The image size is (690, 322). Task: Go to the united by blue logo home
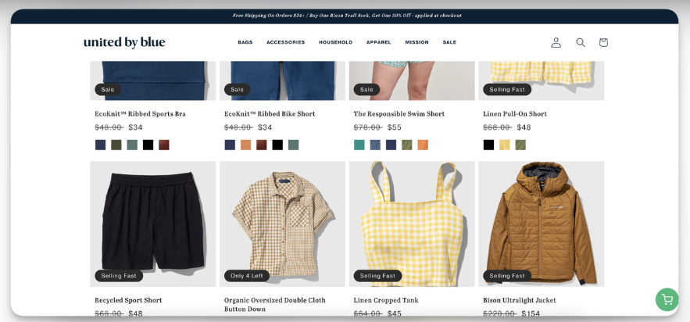(124, 42)
